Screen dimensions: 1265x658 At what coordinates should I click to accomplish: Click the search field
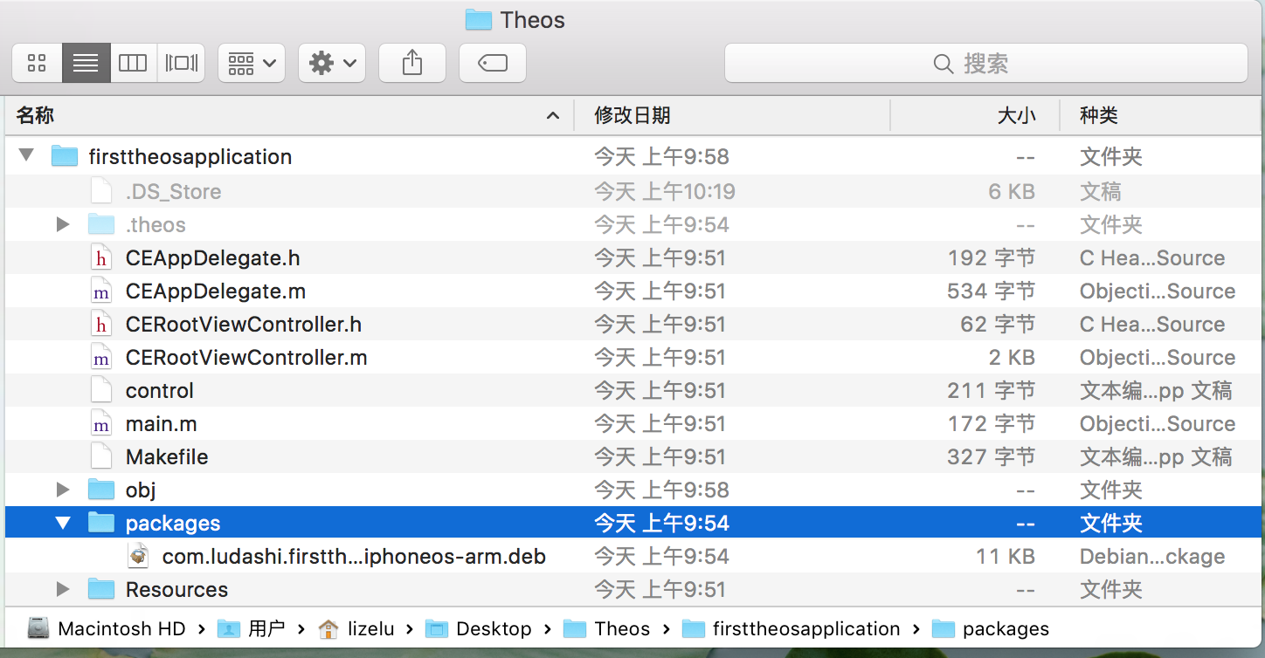(985, 63)
